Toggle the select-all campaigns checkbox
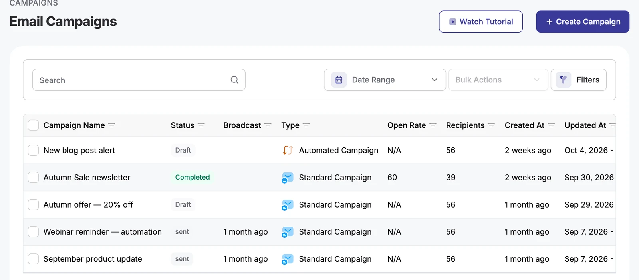This screenshot has height=280, width=639. 34,125
